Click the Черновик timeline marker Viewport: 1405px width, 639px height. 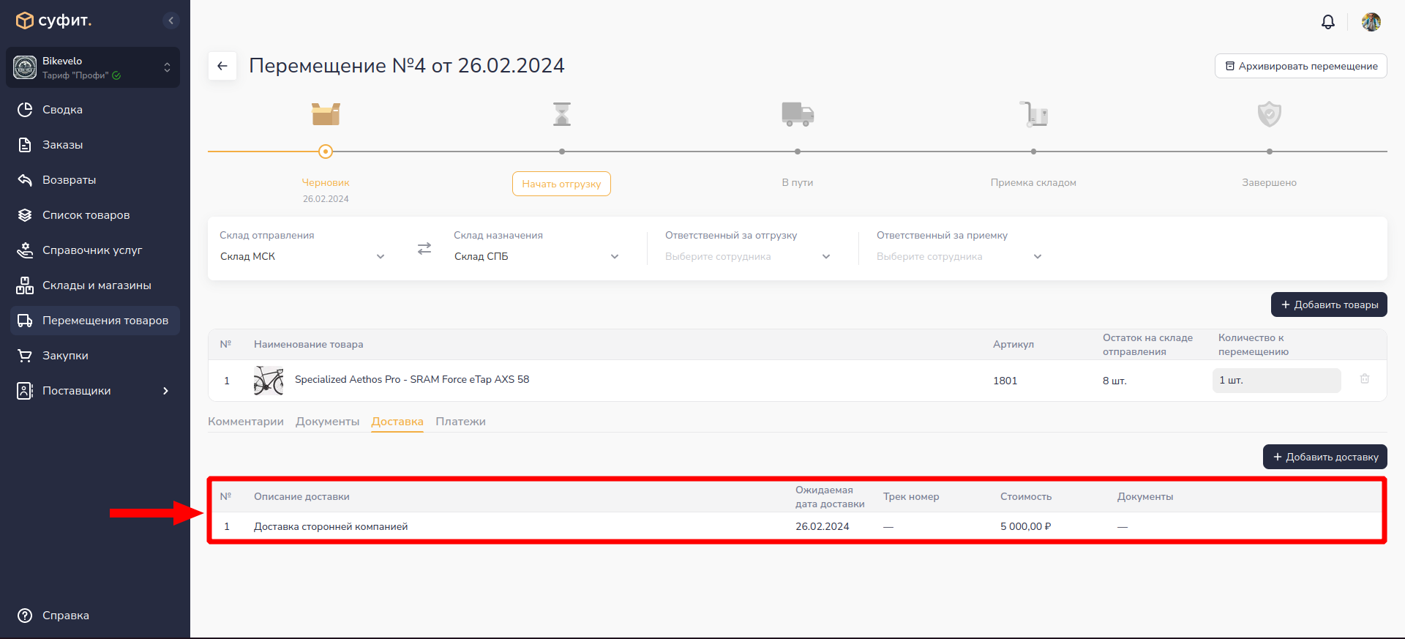[326, 152]
